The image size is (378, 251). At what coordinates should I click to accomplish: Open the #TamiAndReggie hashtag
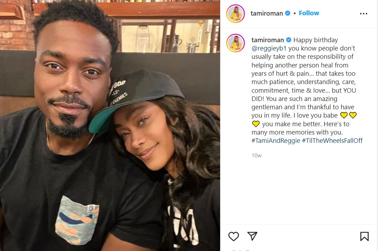[x=276, y=140]
